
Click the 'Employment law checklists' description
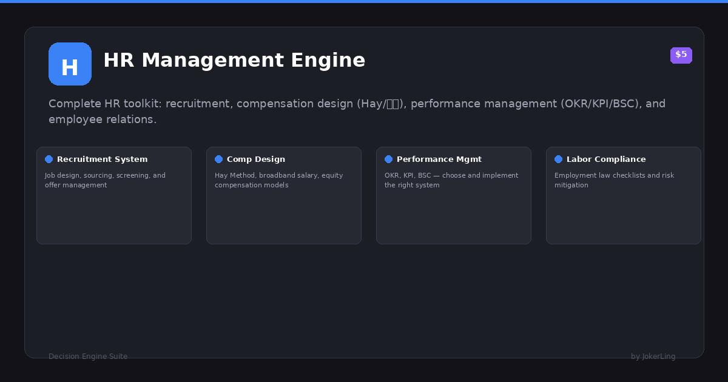tap(614, 180)
